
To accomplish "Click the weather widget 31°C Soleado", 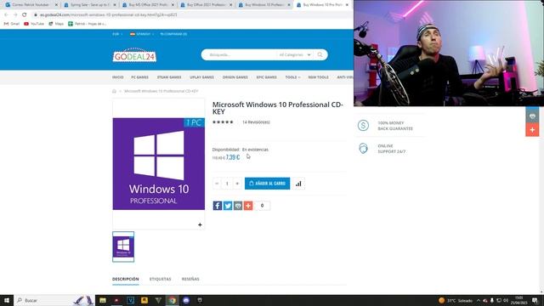I will click(x=456, y=300).
